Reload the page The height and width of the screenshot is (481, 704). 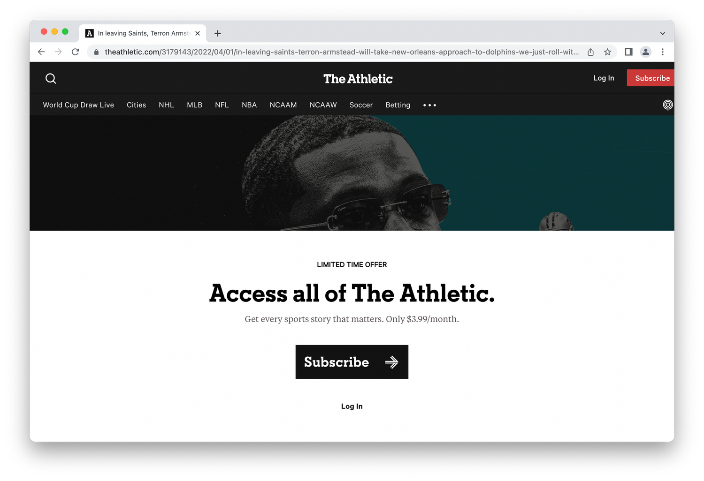tap(75, 52)
